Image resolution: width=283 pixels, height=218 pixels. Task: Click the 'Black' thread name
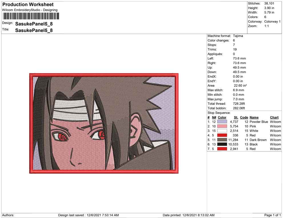pos(254,144)
